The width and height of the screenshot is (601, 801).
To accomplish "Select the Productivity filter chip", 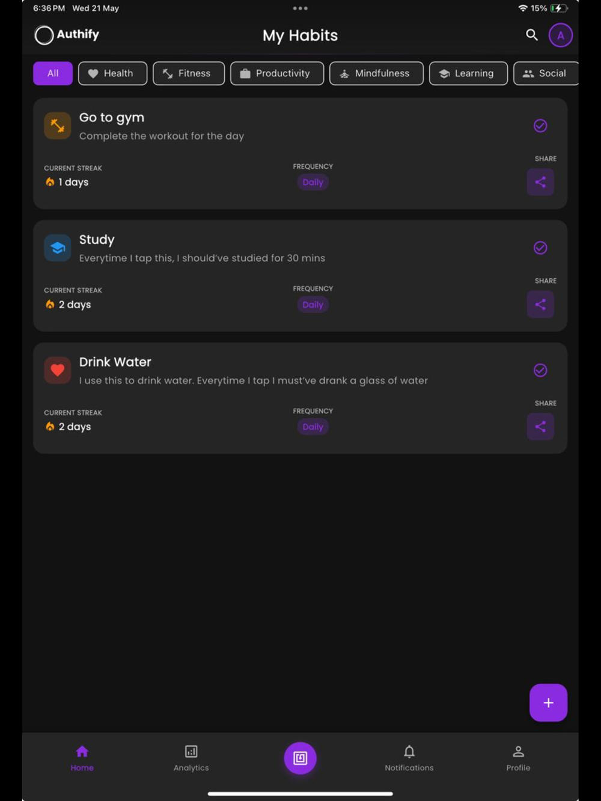I will coord(276,73).
